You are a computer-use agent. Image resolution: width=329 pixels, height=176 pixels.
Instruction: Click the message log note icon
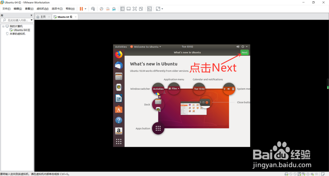(323, 174)
